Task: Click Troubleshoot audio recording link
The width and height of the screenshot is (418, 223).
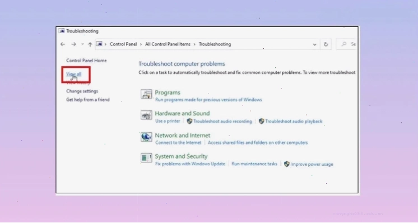Action: [222, 121]
